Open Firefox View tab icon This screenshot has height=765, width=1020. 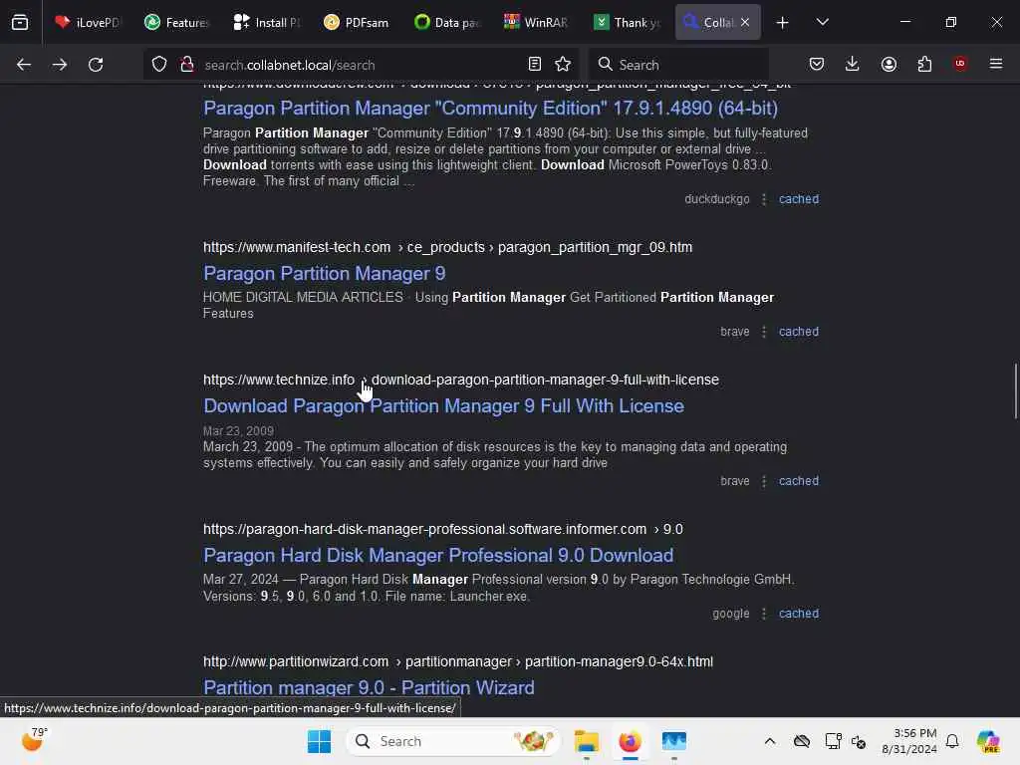pyautogui.click(x=20, y=22)
